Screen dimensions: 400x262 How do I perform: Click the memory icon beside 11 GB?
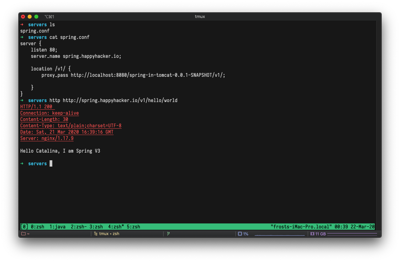(312, 234)
